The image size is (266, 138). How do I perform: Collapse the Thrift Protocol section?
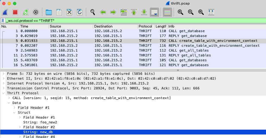click(x=4, y=93)
